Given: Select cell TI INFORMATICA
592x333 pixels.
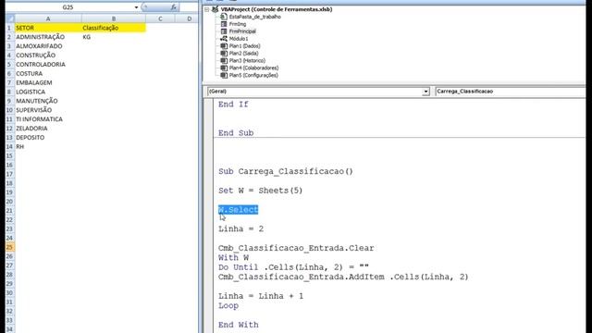Looking at the screenshot, I should coord(48,119).
